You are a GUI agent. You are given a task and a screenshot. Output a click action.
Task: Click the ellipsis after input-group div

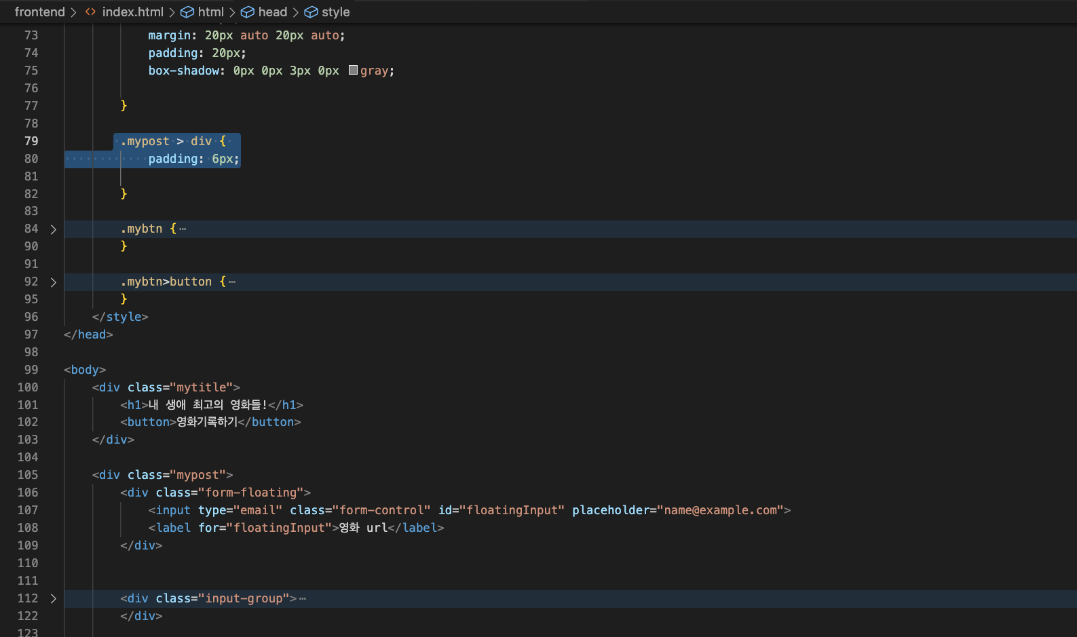(x=303, y=598)
